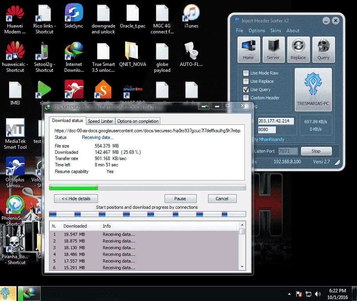The height and width of the screenshot is (301, 357).
Task: Select the huaweicalc shortcut icon
Action: (15, 57)
